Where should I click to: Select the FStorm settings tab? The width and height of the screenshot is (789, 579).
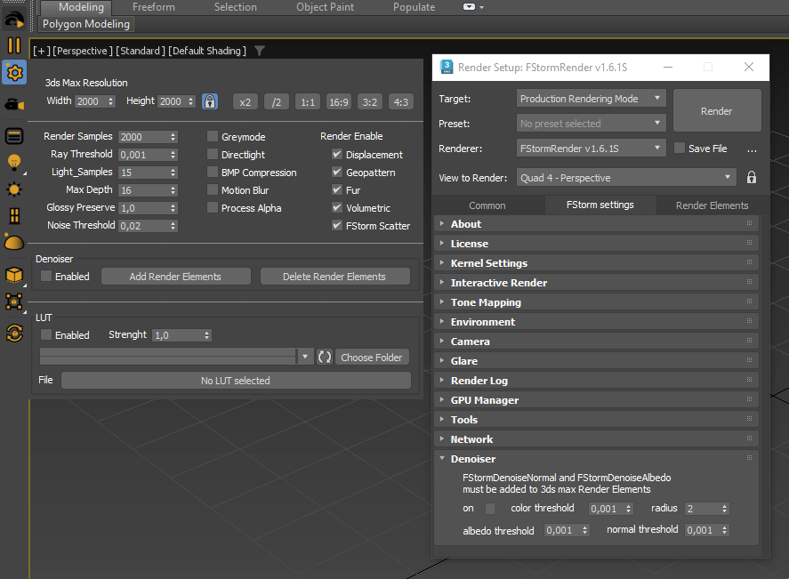[600, 205]
